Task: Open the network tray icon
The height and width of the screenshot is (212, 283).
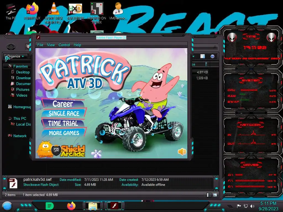Action: 246,206
